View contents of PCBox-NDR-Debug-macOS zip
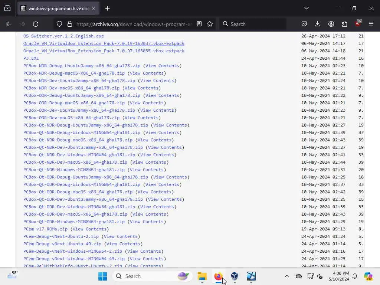The image size is (380, 285). (x=147, y=73)
